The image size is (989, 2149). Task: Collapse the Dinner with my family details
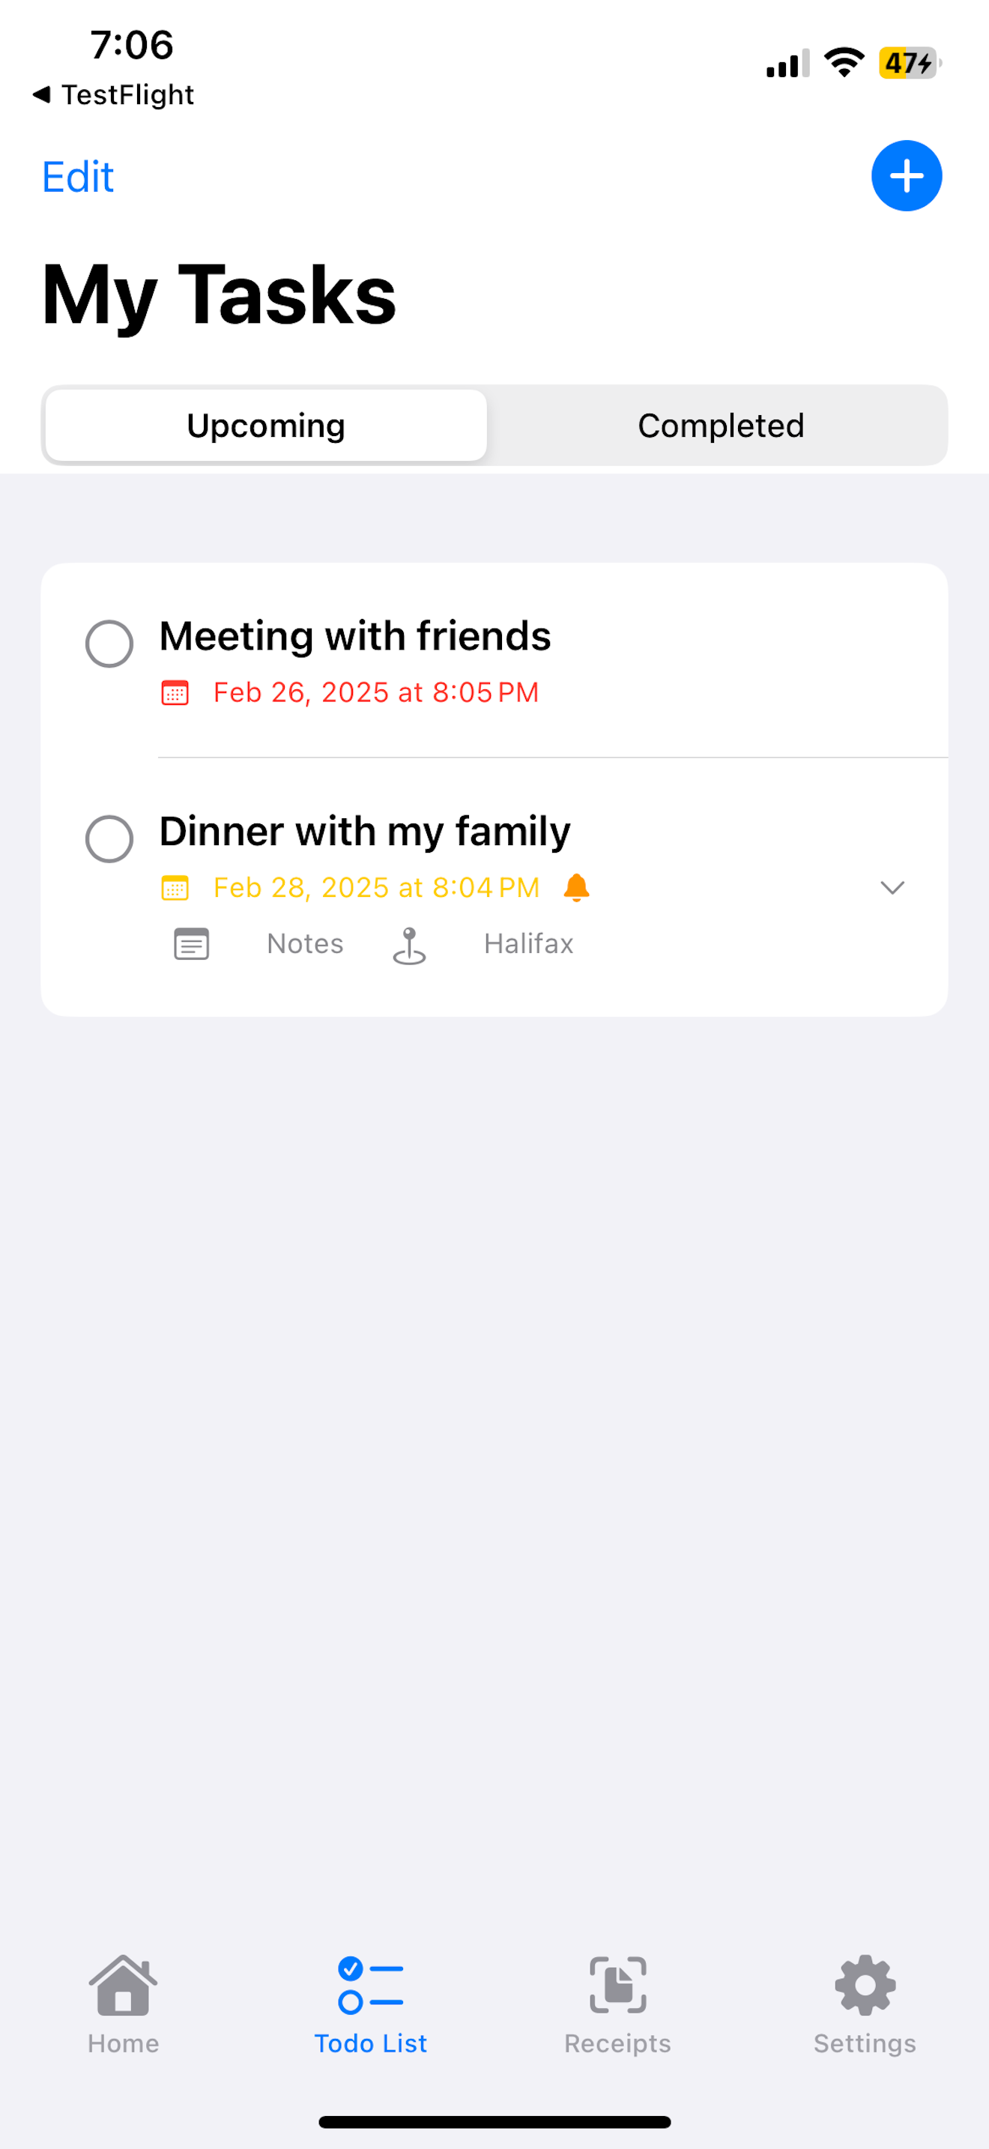click(x=892, y=886)
